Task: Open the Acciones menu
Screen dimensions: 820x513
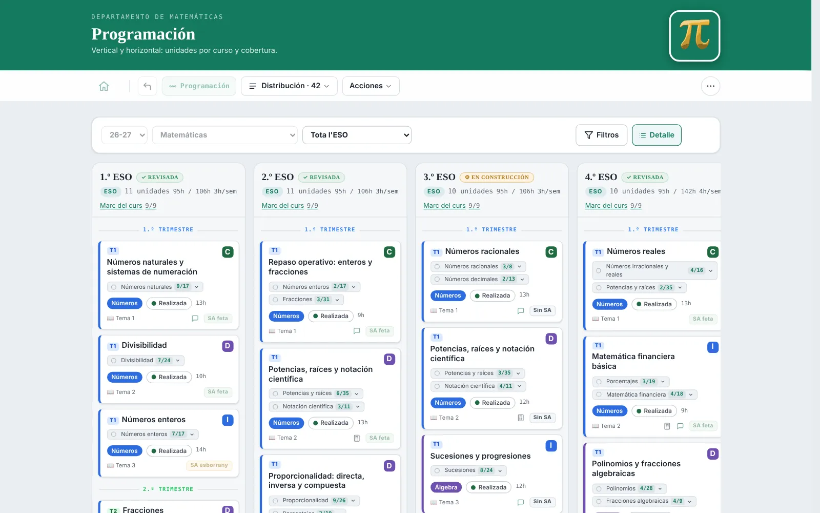Action: [x=371, y=86]
